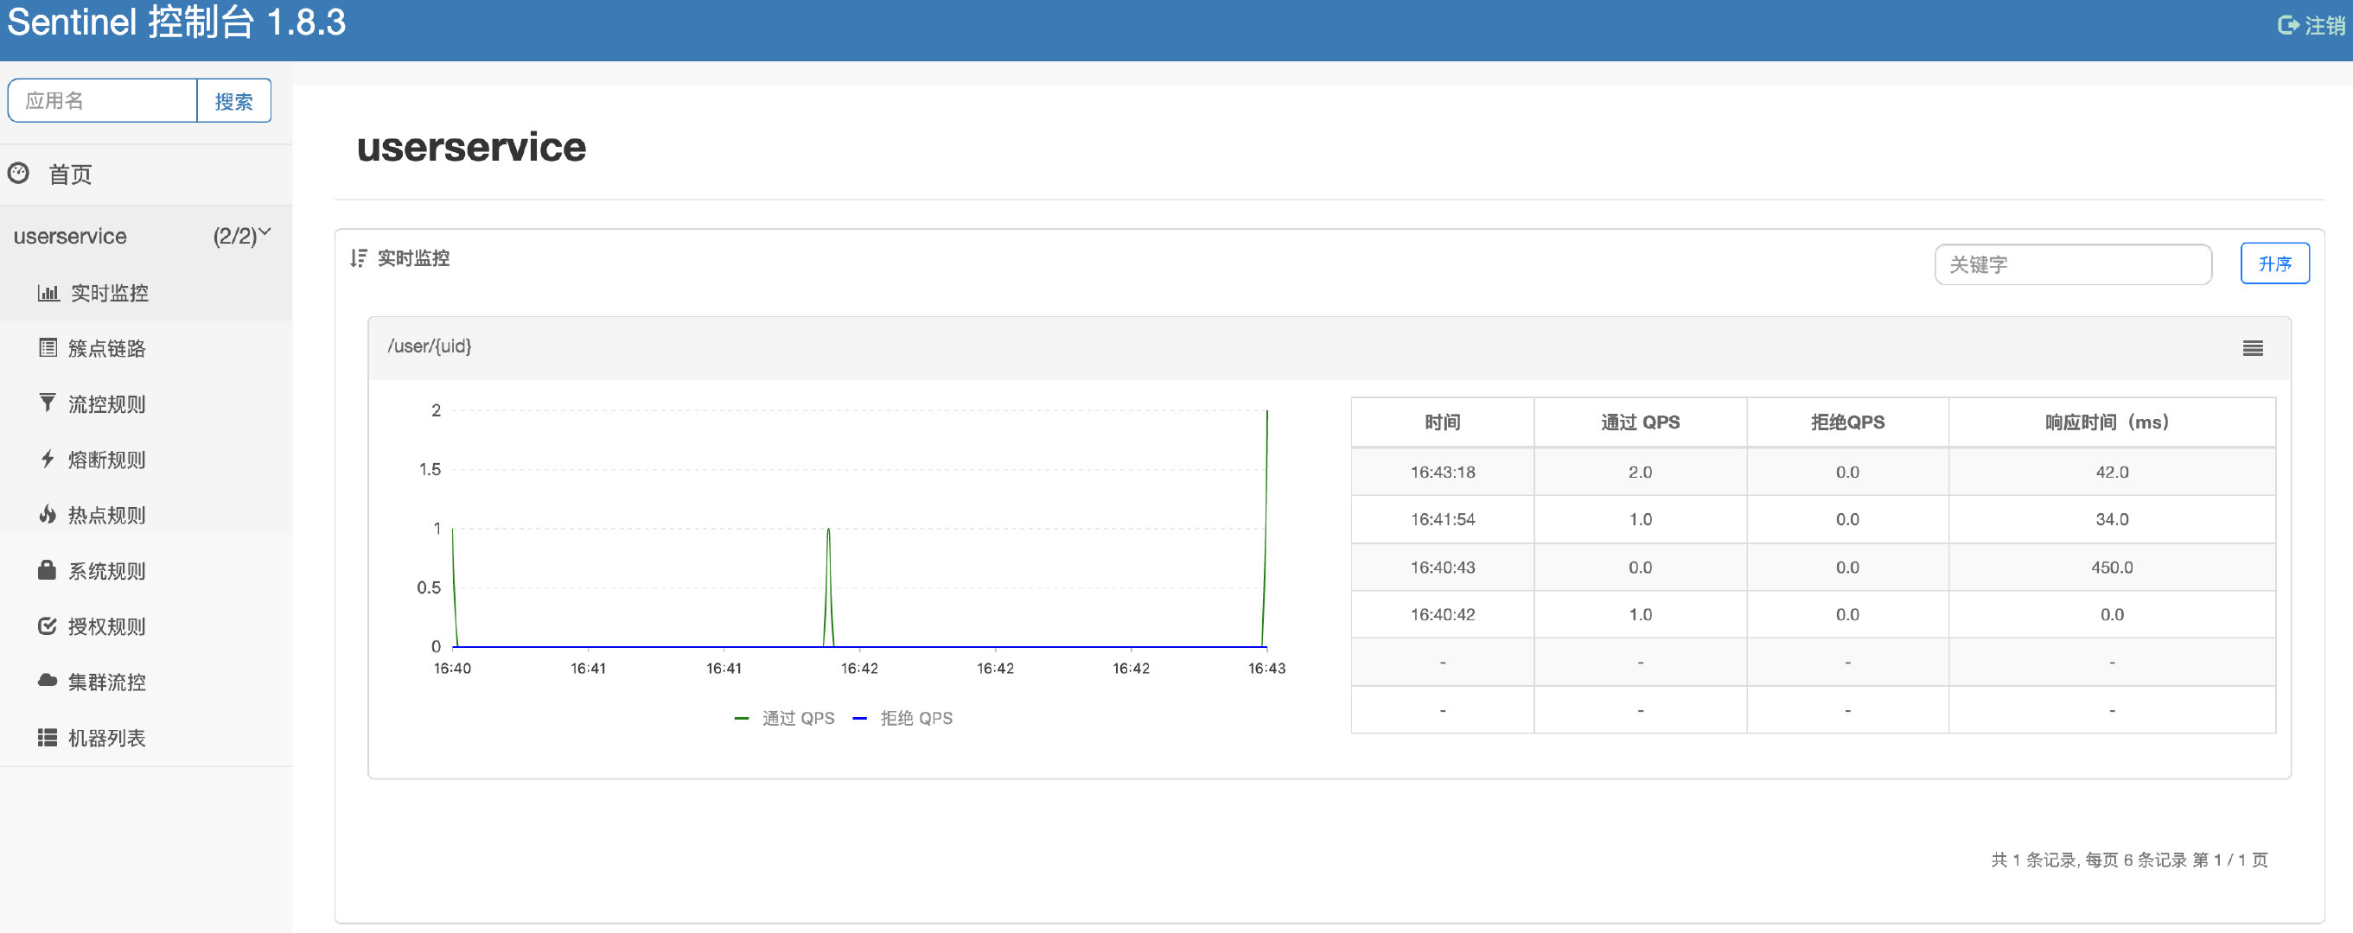The height and width of the screenshot is (933, 2353).
Task: Click the checkmark icon for 授权规则
Action: [x=48, y=626]
